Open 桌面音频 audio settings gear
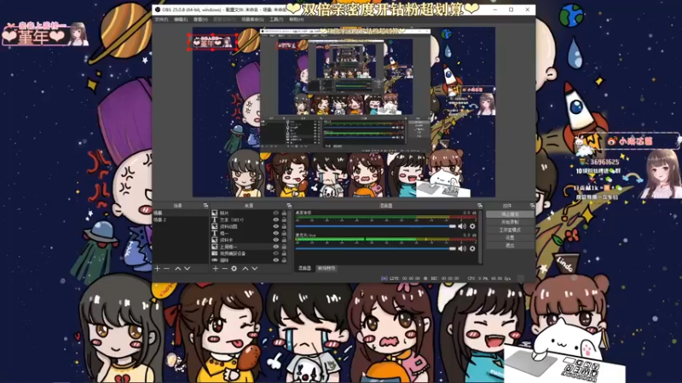 click(472, 226)
